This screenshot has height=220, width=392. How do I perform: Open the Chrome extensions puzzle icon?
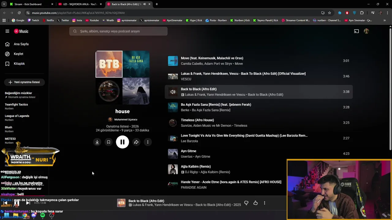pyautogui.click(x=362, y=13)
